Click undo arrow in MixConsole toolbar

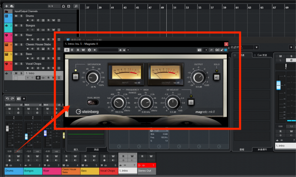(x=7, y=98)
